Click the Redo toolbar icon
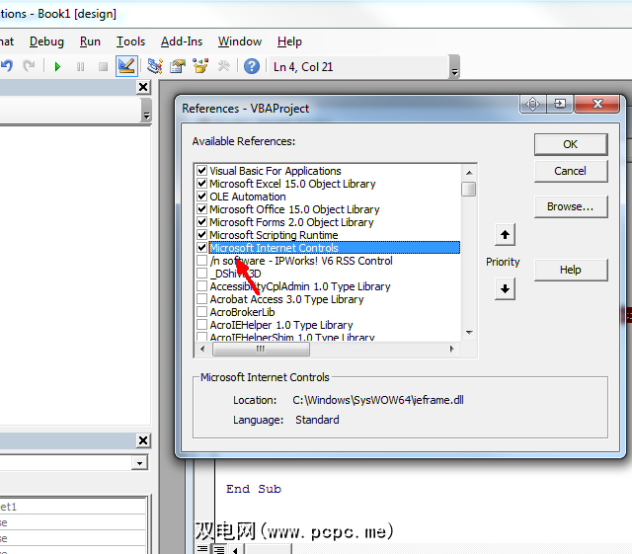The height and width of the screenshot is (554, 632). (29, 66)
